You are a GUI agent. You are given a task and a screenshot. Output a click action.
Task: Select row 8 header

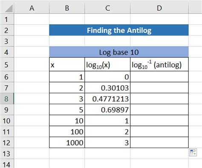click(x=7, y=99)
